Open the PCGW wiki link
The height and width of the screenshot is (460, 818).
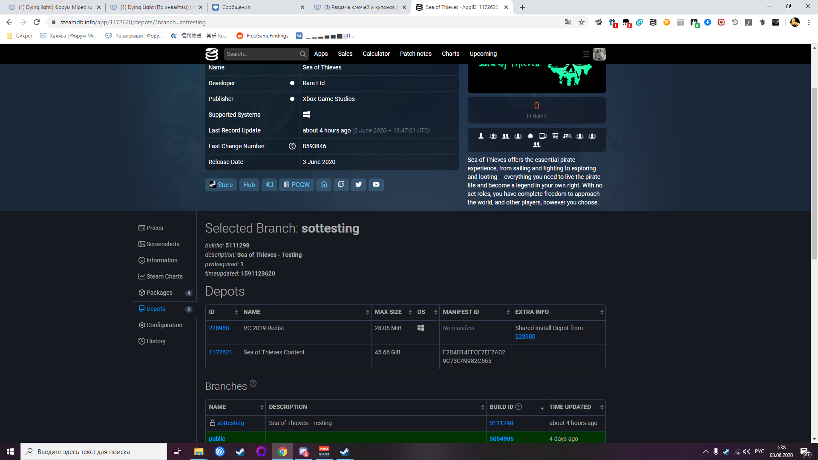297,185
